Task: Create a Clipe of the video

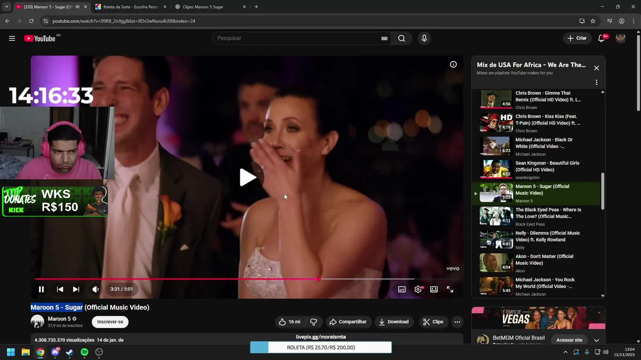Action: click(x=433, y=322)
